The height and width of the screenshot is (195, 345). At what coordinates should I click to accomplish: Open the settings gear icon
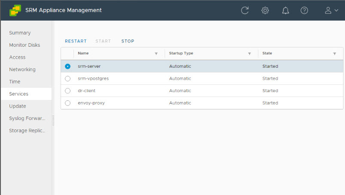265,10
